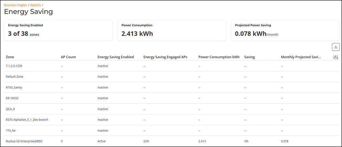The image size is (342, 147).
Task: Sort by AP Count column header
Action: click(x=68, y=57)
